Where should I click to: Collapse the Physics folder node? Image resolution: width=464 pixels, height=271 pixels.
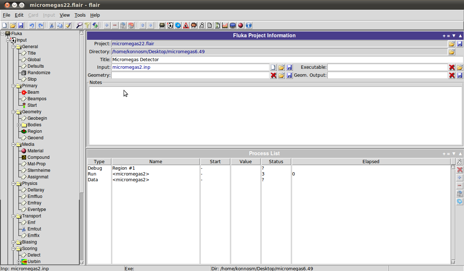click(x=13, y=183)
